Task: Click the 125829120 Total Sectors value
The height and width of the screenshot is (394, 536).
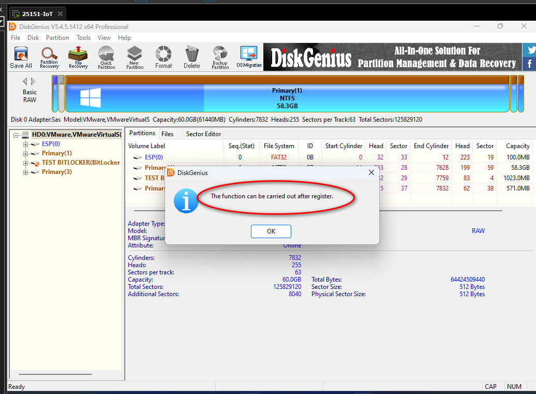Action: [x=287, y=287]
